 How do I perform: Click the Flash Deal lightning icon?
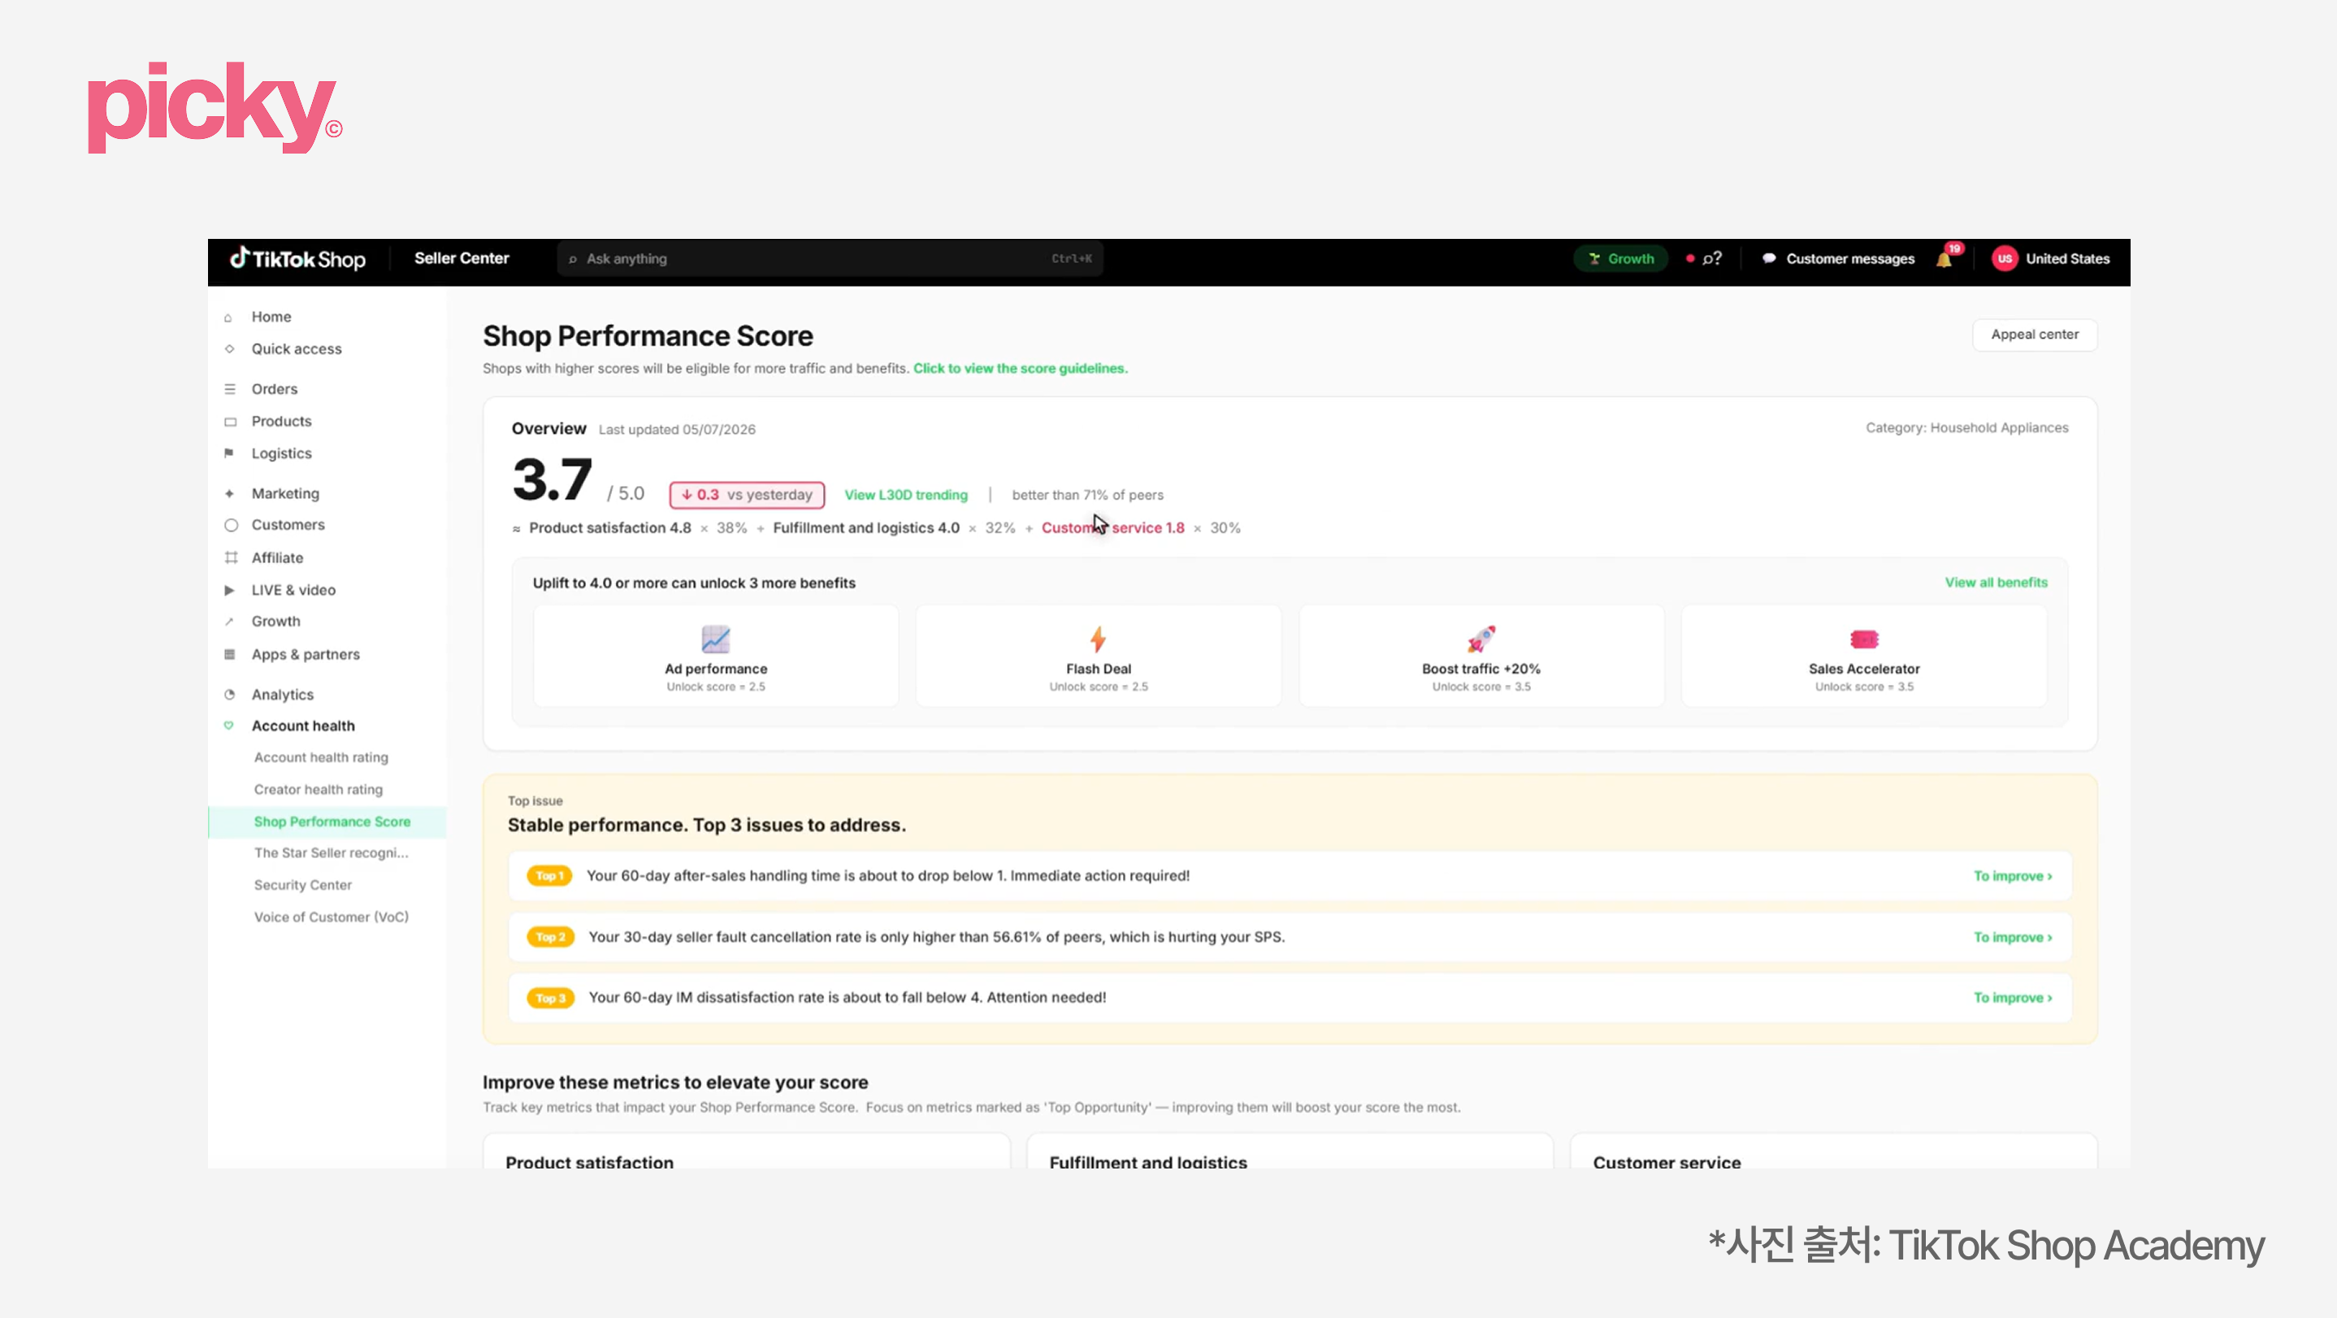click(1098, 639)
